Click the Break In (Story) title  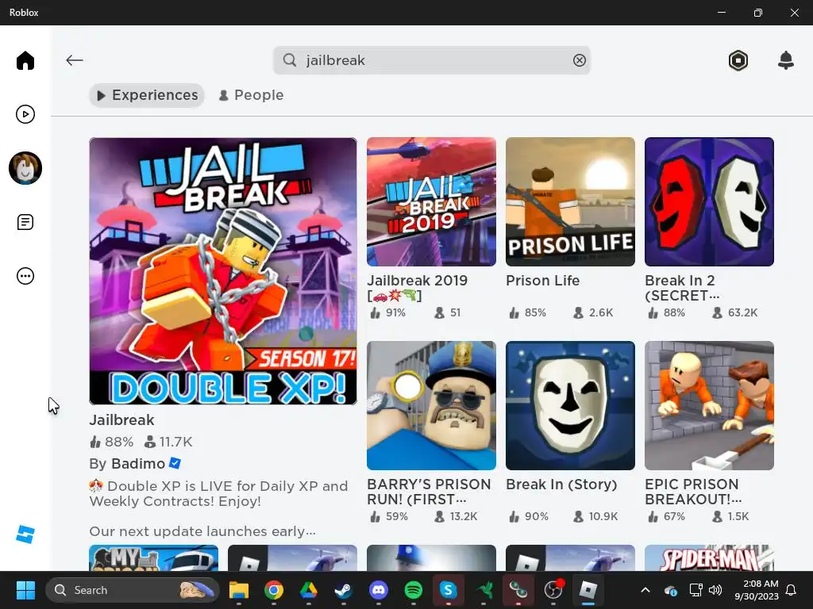[561, 485]
